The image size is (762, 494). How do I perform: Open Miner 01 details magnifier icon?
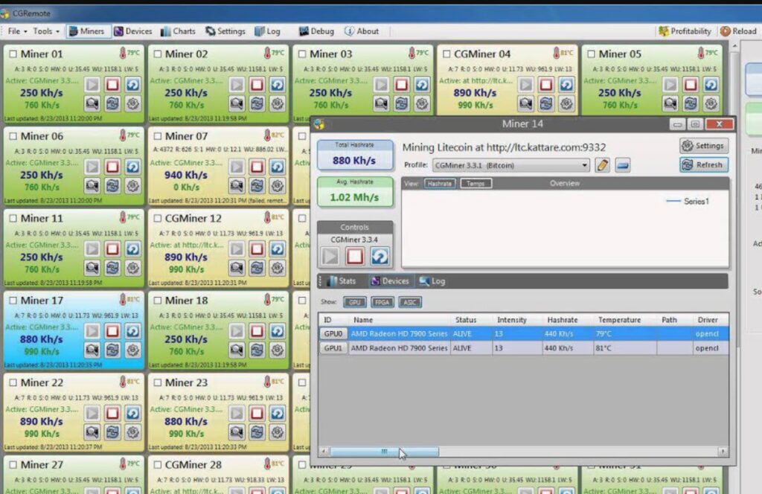click(x=92, y=103)
